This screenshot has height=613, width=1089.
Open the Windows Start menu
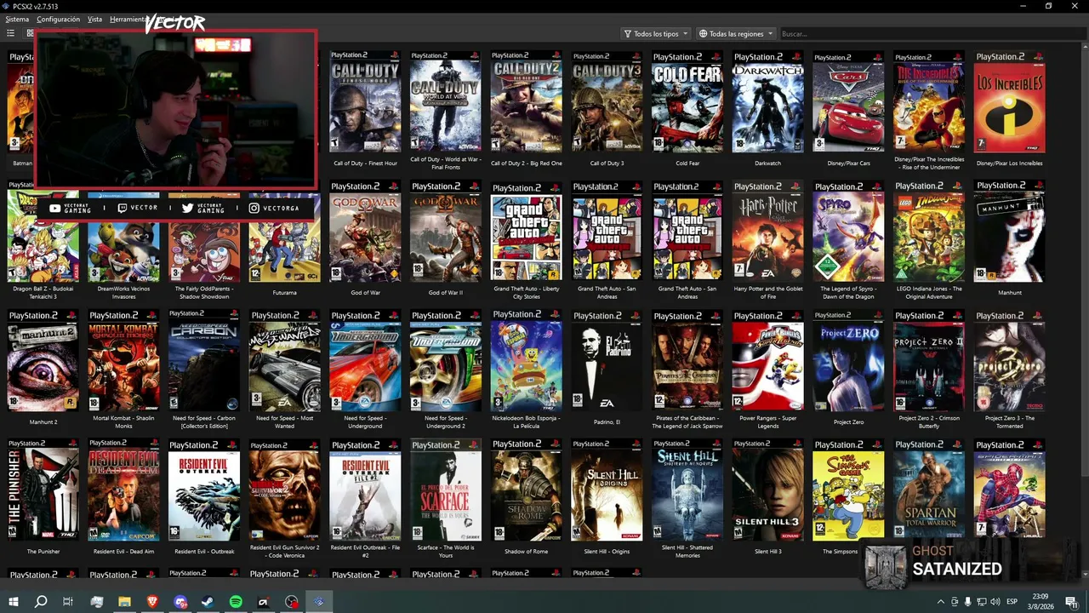coord(13,602)
